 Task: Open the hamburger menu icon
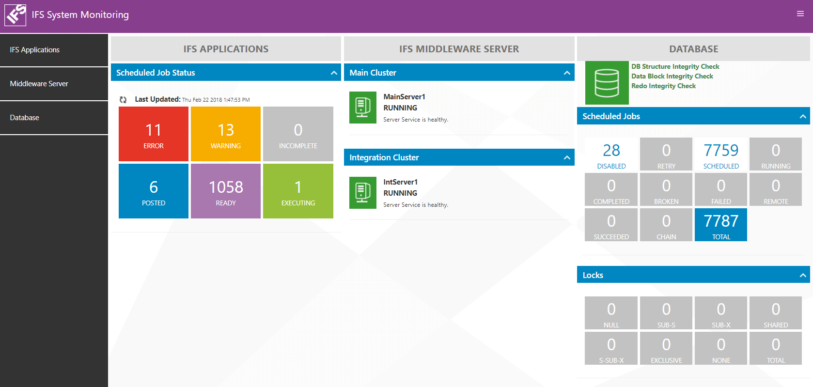point(800,14)
